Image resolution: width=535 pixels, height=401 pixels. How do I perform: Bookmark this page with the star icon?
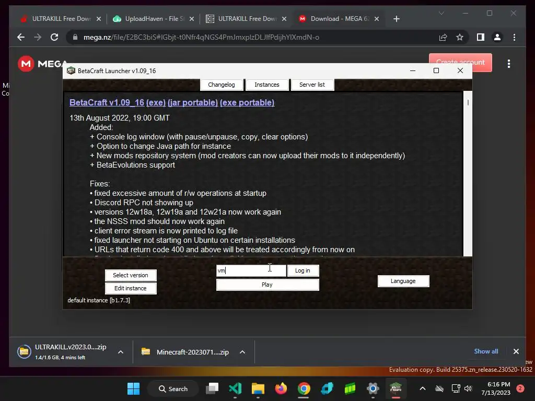460,37
